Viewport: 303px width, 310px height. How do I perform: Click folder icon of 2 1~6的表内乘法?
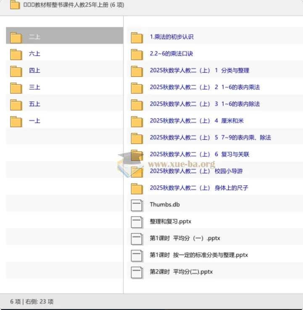click(x=137, y=88)
